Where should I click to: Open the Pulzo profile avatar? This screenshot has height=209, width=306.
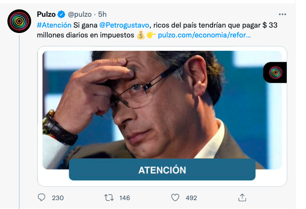(19, 21)
